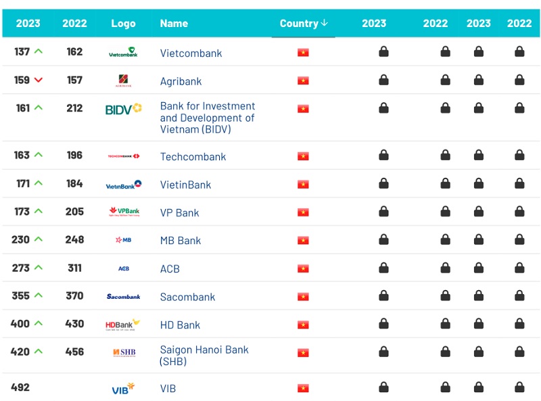Open the Bank for Investment and Development link
Image resolution: width=541 pixels, height=401 pixels.
[208, 118]
